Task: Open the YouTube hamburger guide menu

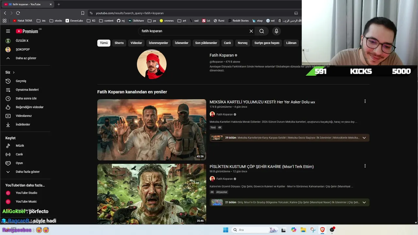Action: point(8,31)
